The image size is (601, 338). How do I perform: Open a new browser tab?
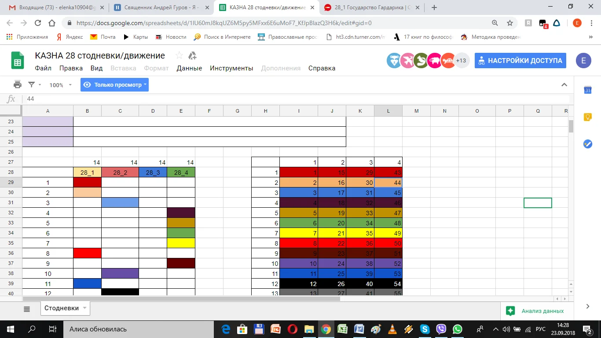point(434,7)
